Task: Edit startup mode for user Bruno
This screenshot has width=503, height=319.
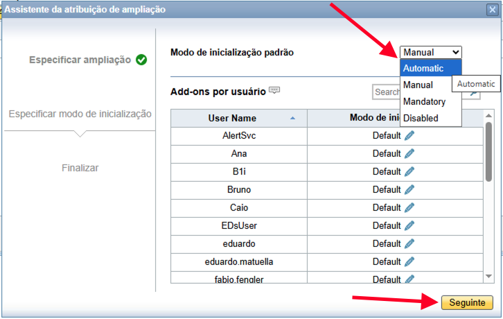Action: 409,189
